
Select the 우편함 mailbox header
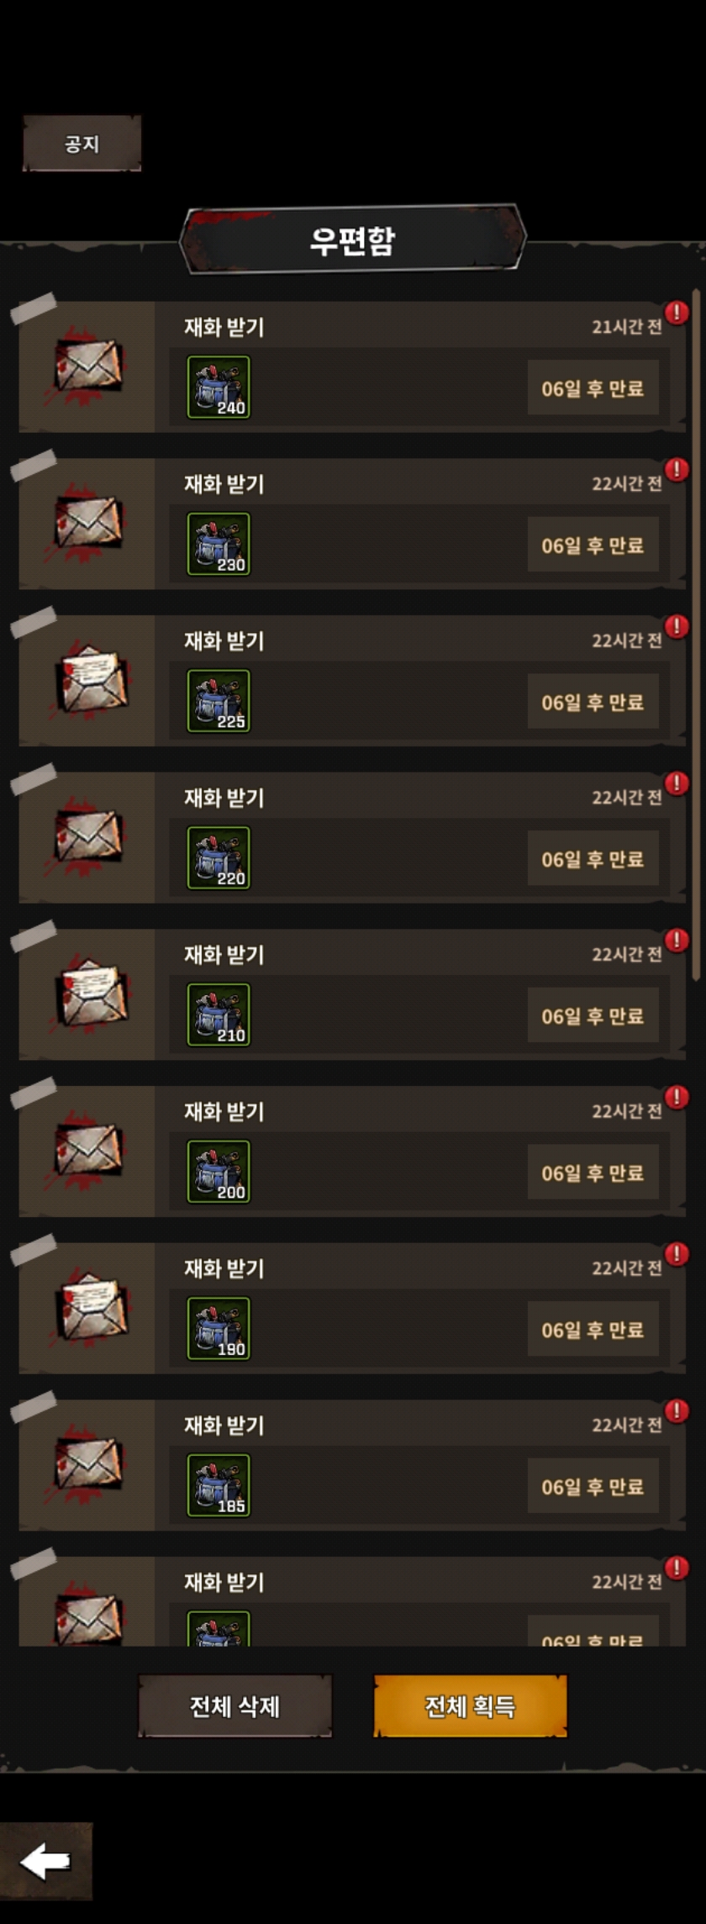(x=352, y=240)
